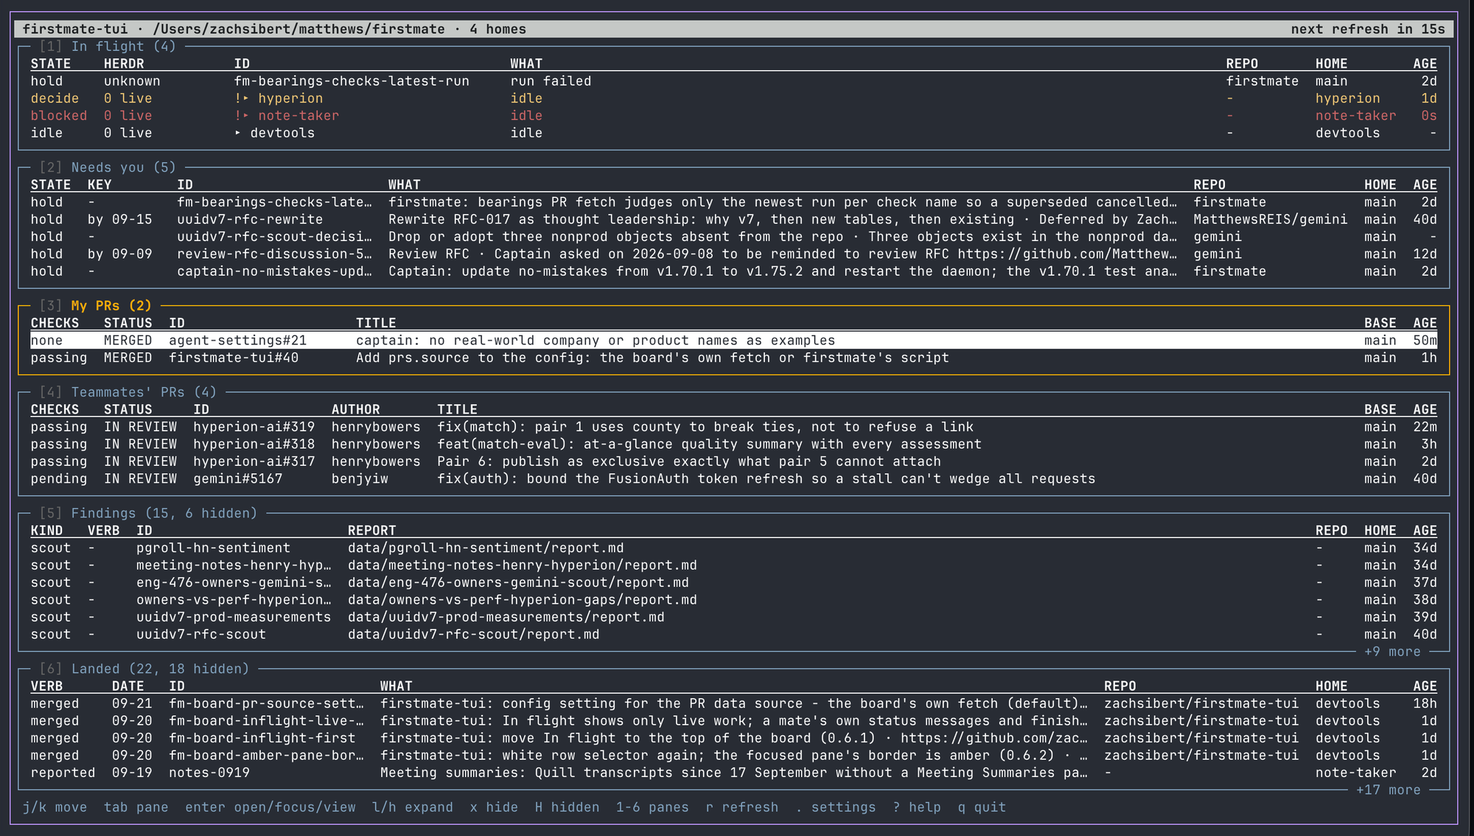Image resolution: width=1474 pixels, height=836 pixels.
Task: Click the 'enter open/focus/view' footer hint
Action: 270,807
